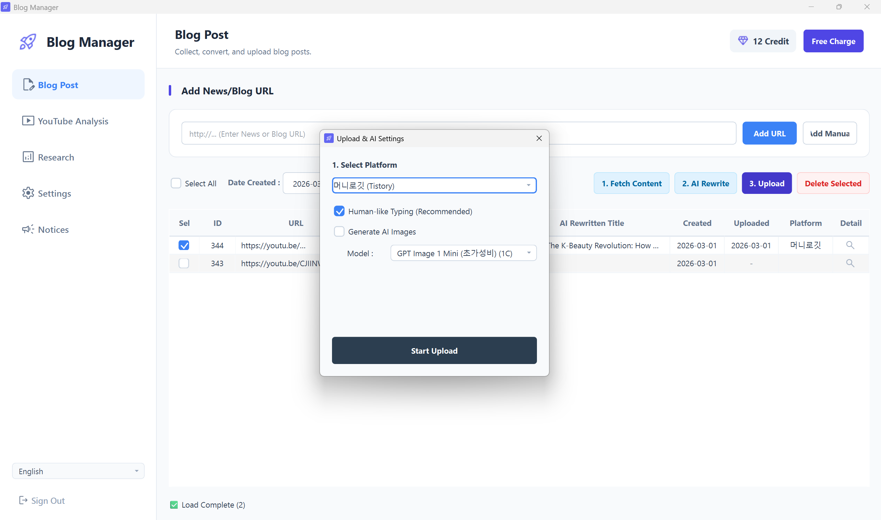Viewport: 881px width, 520px height.
Task: Disable Human-like Typing checkbox
Action: coord(339,211)
